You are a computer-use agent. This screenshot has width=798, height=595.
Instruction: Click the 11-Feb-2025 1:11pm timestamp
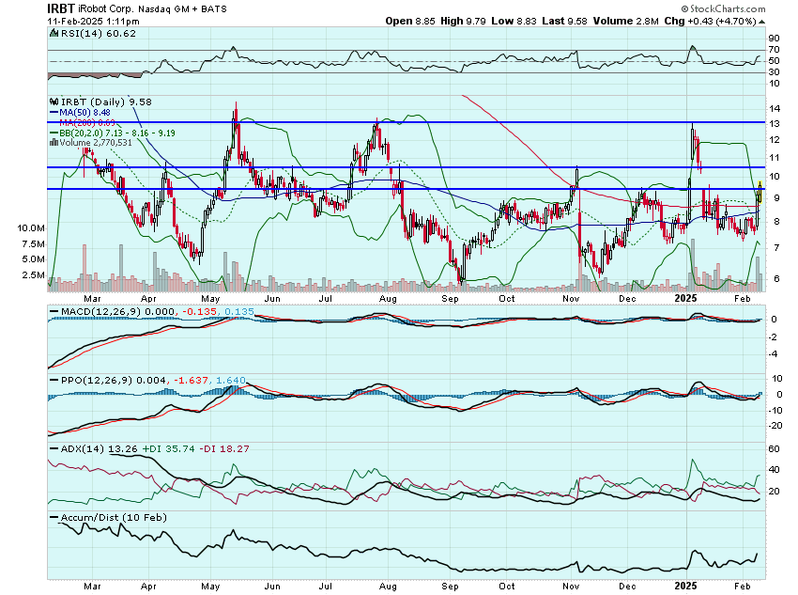coord(93,22)
